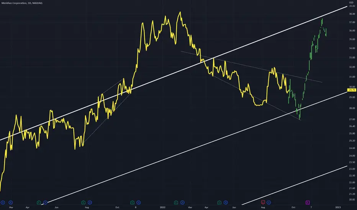
Task: Click the 24.60 price axis label
Action: (352, 148)
